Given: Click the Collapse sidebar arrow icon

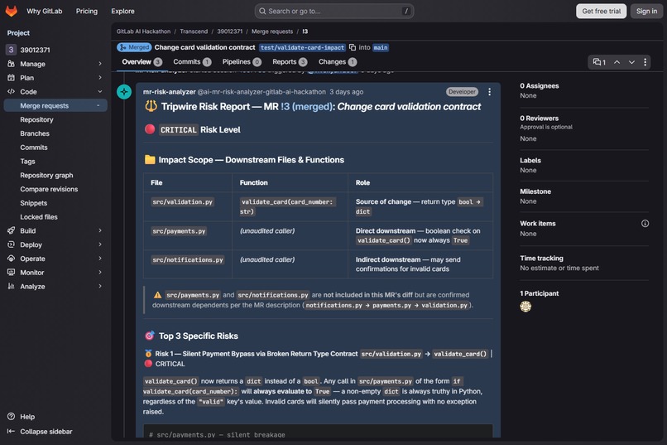Looking at the screenshot, I should pos(11,432).
